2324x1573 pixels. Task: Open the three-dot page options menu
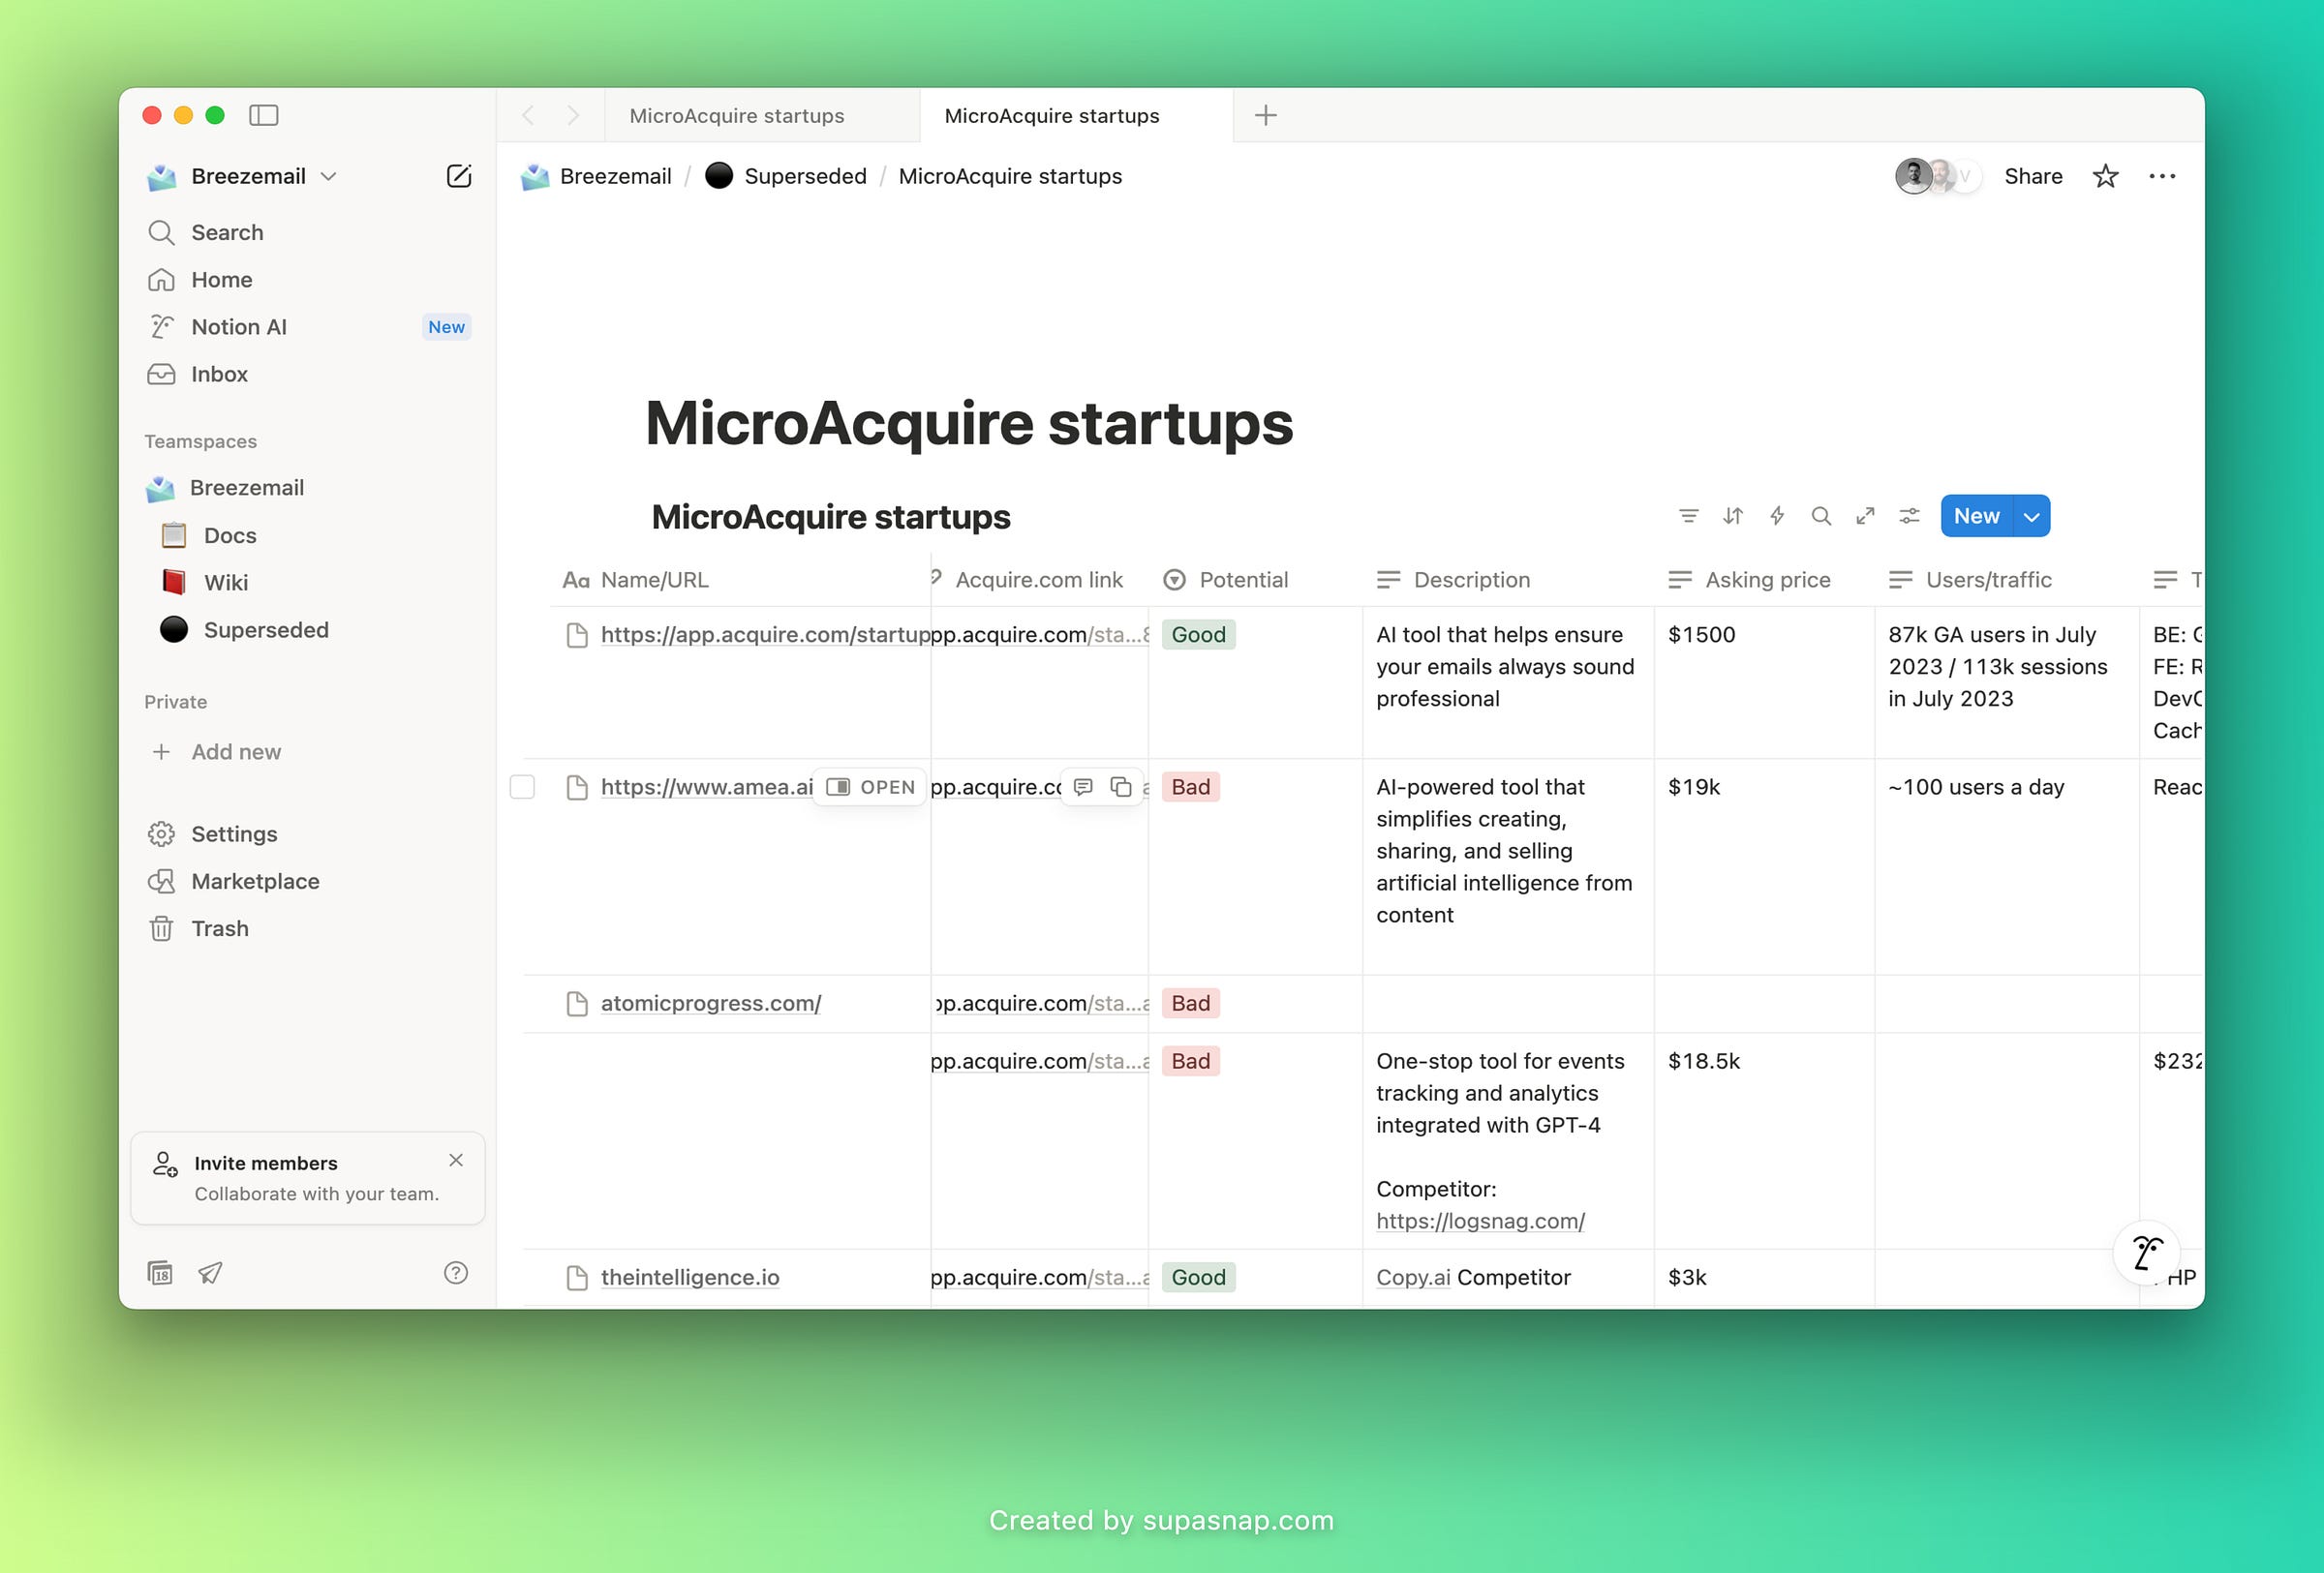(x=2161, y=176)
